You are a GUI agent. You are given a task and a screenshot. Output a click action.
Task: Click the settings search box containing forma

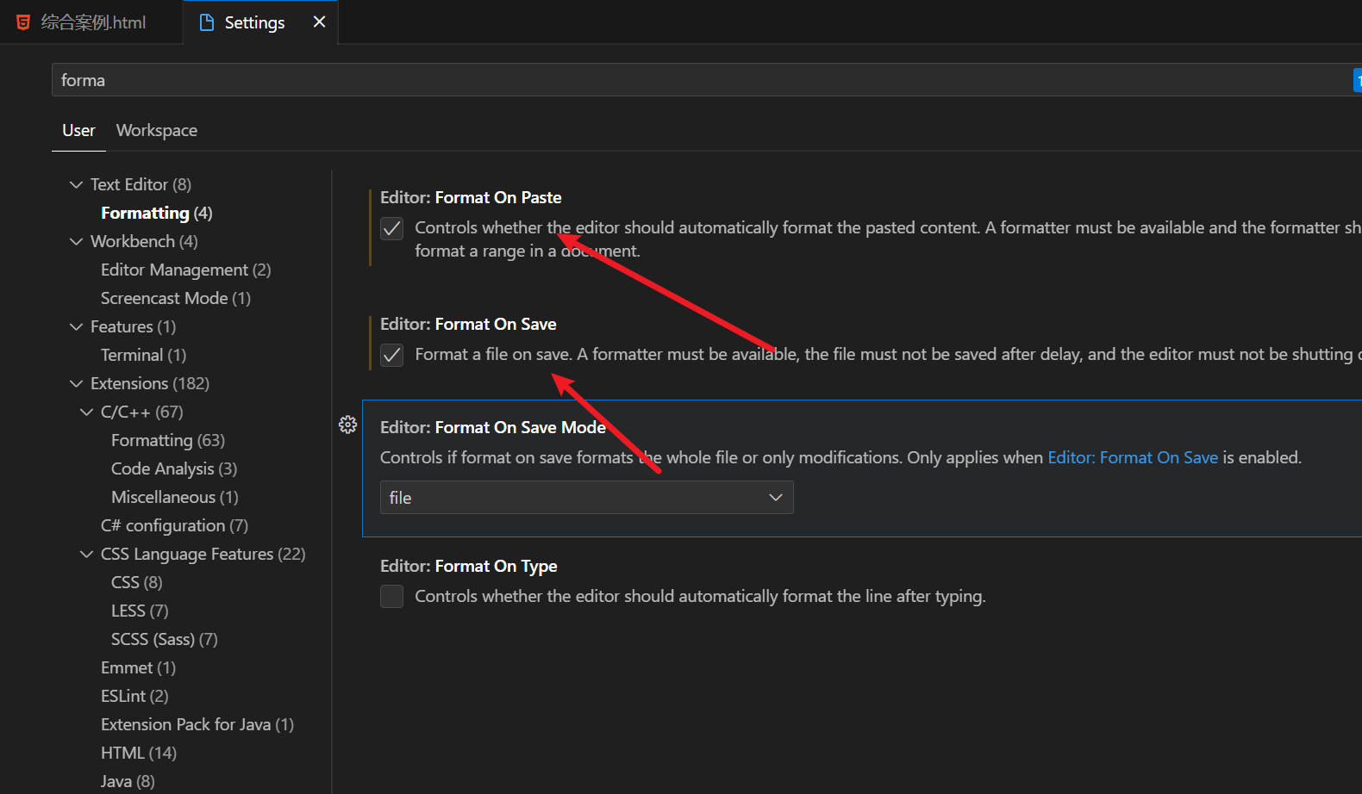click(x=690, y=80)
